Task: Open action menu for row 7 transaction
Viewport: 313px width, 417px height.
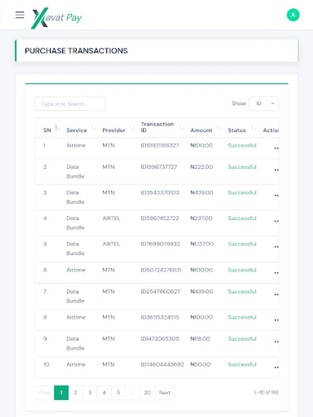Action: tap(276, 295)
